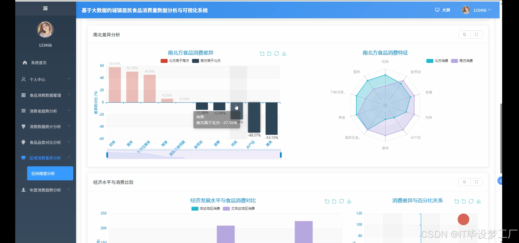Viewport: 519px width, 243px height.
Task: Expand 食品品类对比分析 submenu chevron
Action: click(69, 142)
